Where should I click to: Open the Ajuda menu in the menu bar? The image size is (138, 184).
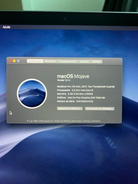point(7,27)
